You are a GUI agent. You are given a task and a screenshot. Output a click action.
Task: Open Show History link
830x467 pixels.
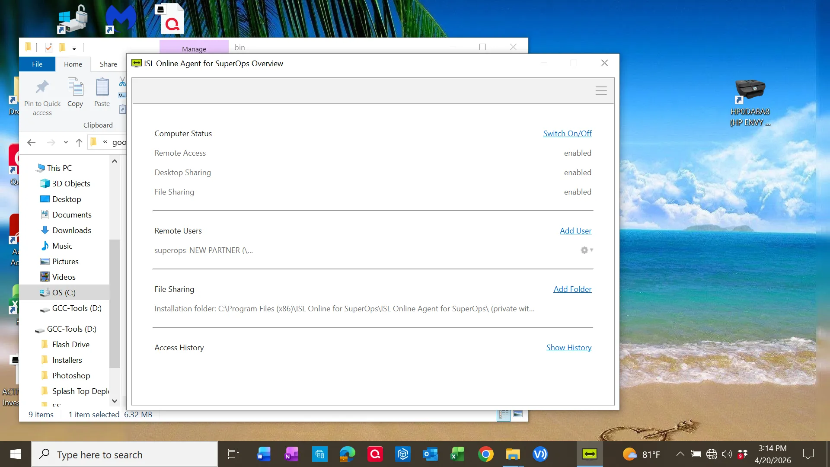(x=568, y=348)
